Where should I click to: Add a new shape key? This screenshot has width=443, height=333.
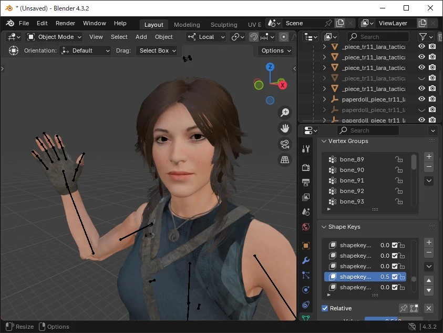tap(429, 243)
